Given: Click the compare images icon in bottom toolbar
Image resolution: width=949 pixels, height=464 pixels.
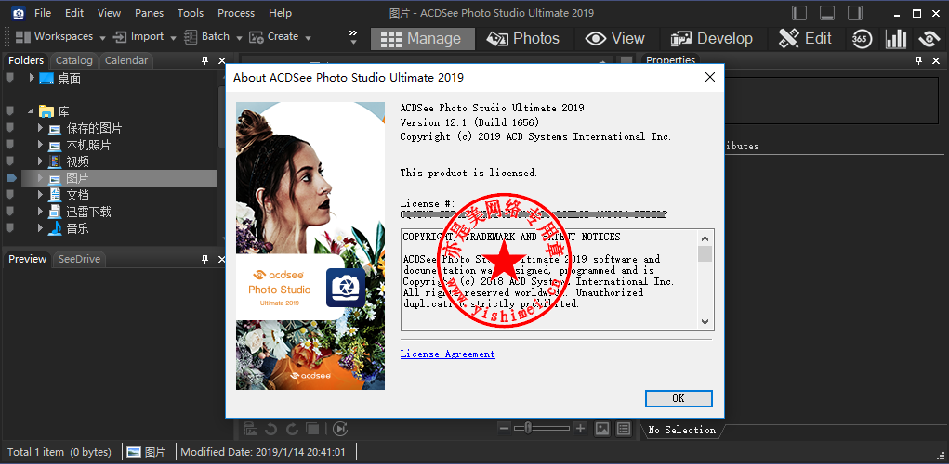Looking at the screenshot, I should pyautogui.click(x=312, y=429).
